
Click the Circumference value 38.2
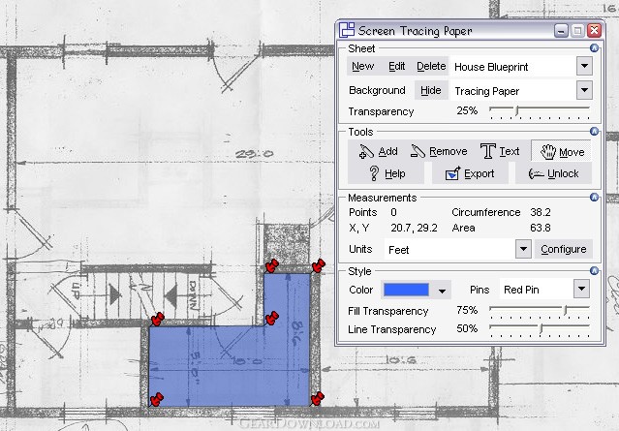(x=540, y=212)
